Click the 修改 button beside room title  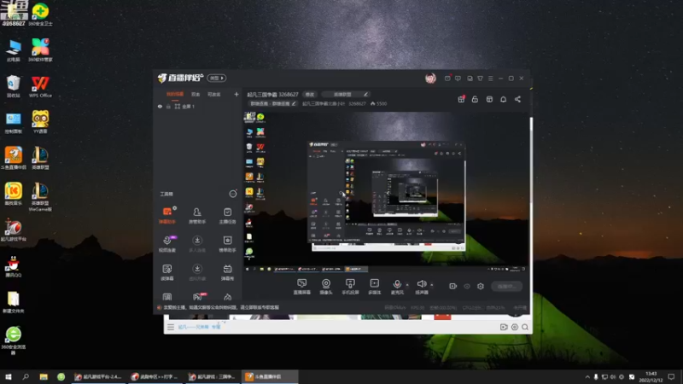[310, 94]
